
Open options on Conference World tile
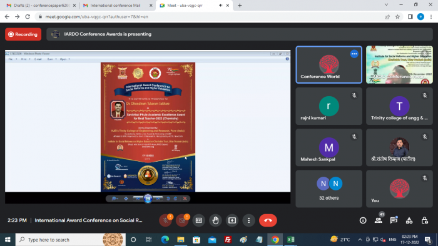[354, 54]
